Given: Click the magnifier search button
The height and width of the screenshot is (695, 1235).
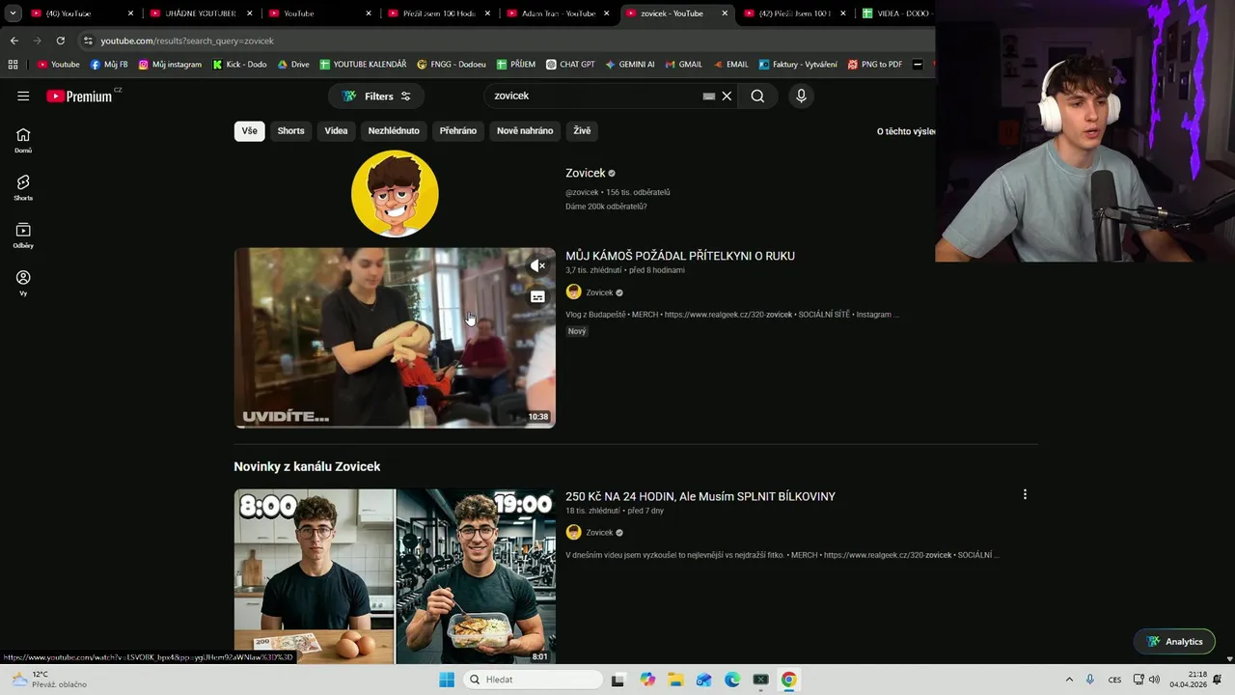Looking at the screenshot, I should (x=757, y=96).
